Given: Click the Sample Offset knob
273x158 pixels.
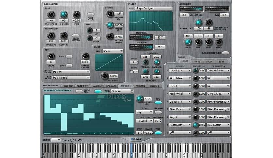Looking at the screenshot, I should tap(85, 56).
